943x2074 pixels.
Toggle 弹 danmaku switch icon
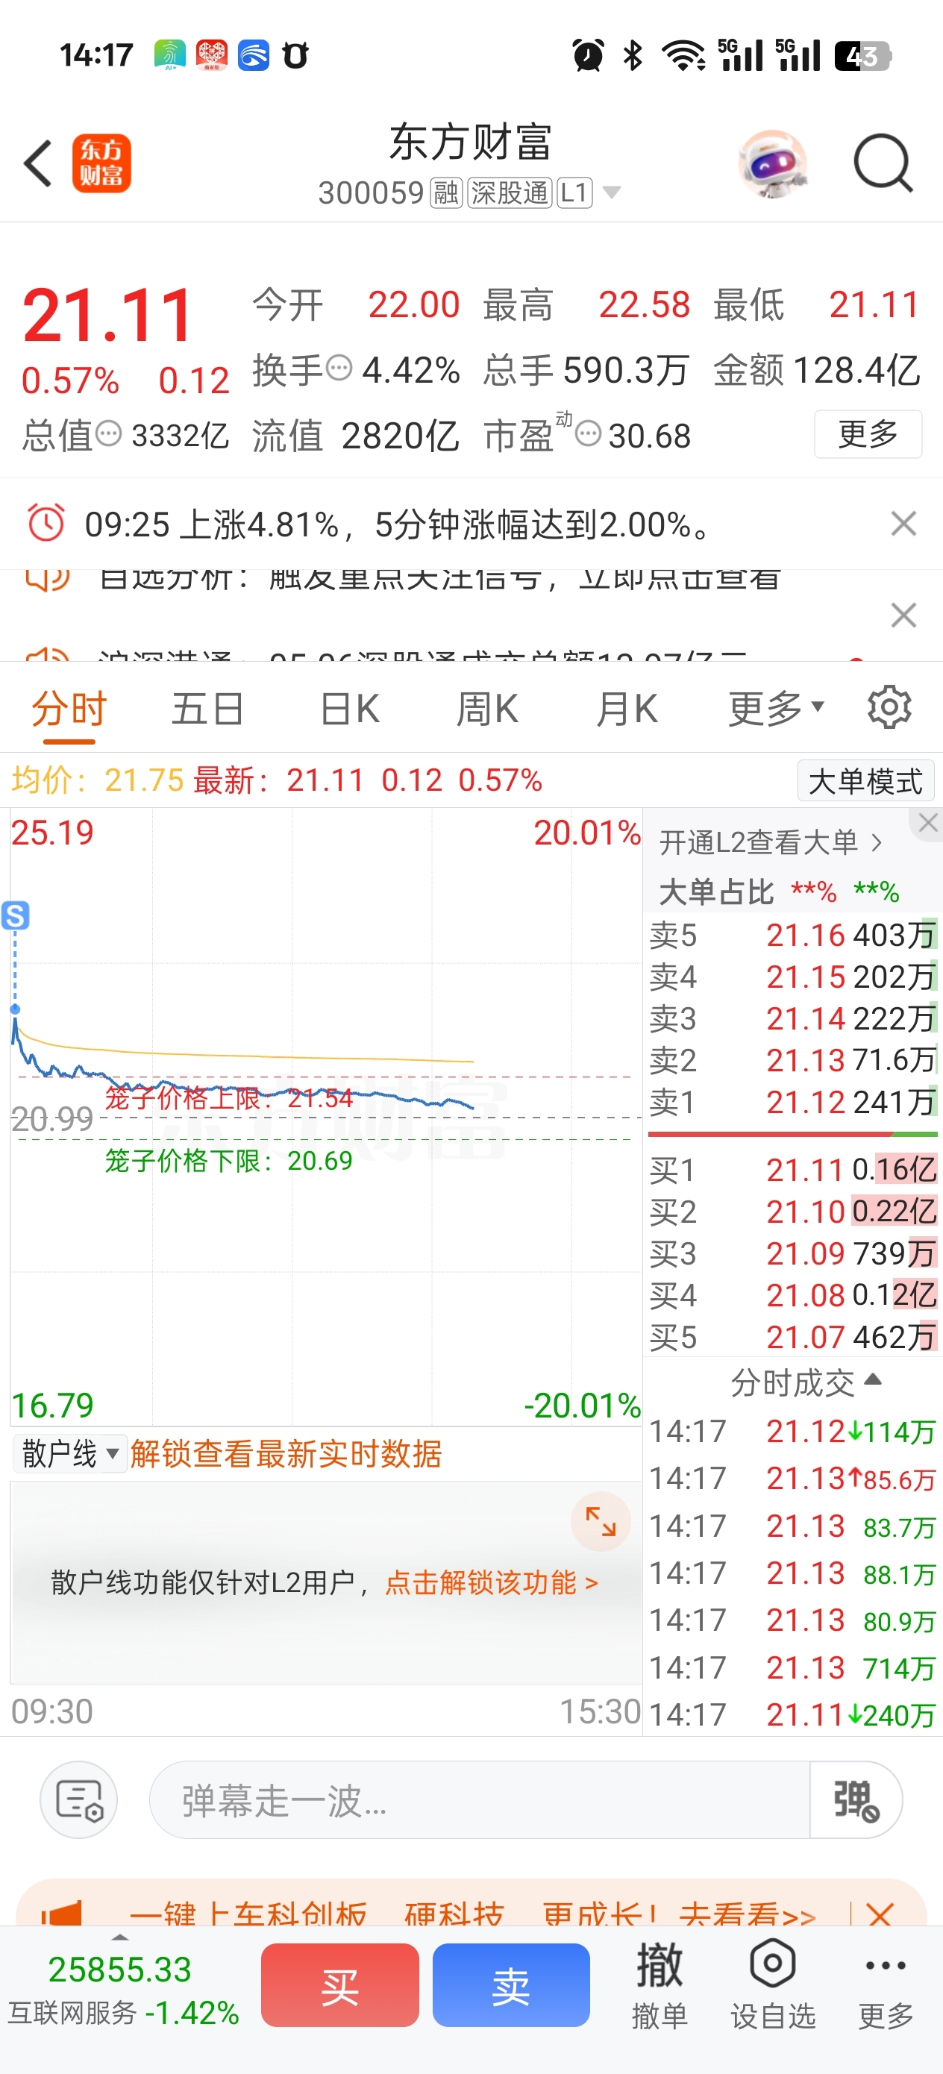(856, 1800)
